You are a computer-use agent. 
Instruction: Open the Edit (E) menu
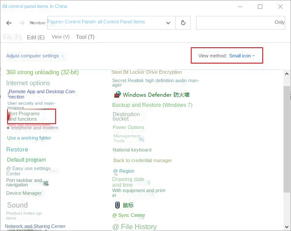[35, 38]
